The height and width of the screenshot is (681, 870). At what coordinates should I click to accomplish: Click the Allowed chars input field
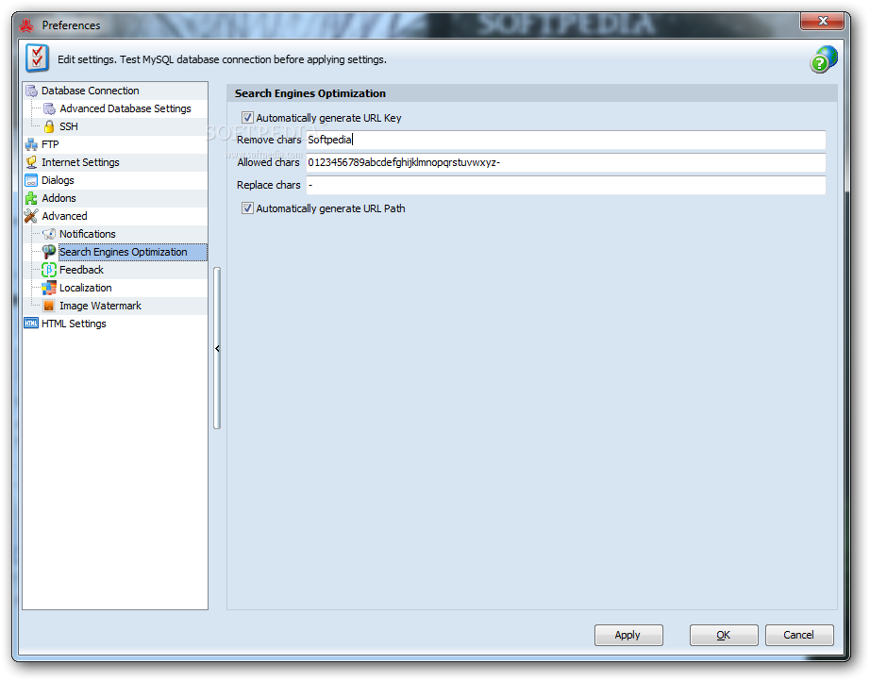[x=566, y=162]
